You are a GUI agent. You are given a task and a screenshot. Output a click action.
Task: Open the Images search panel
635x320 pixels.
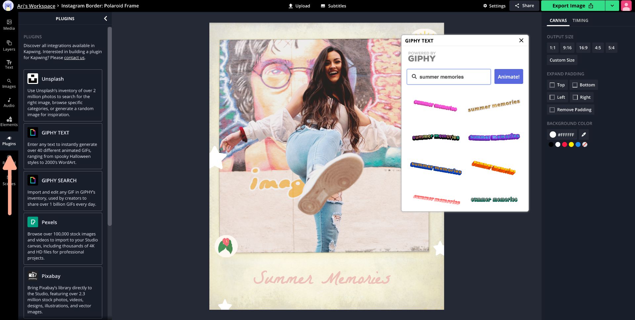(9, 83)
